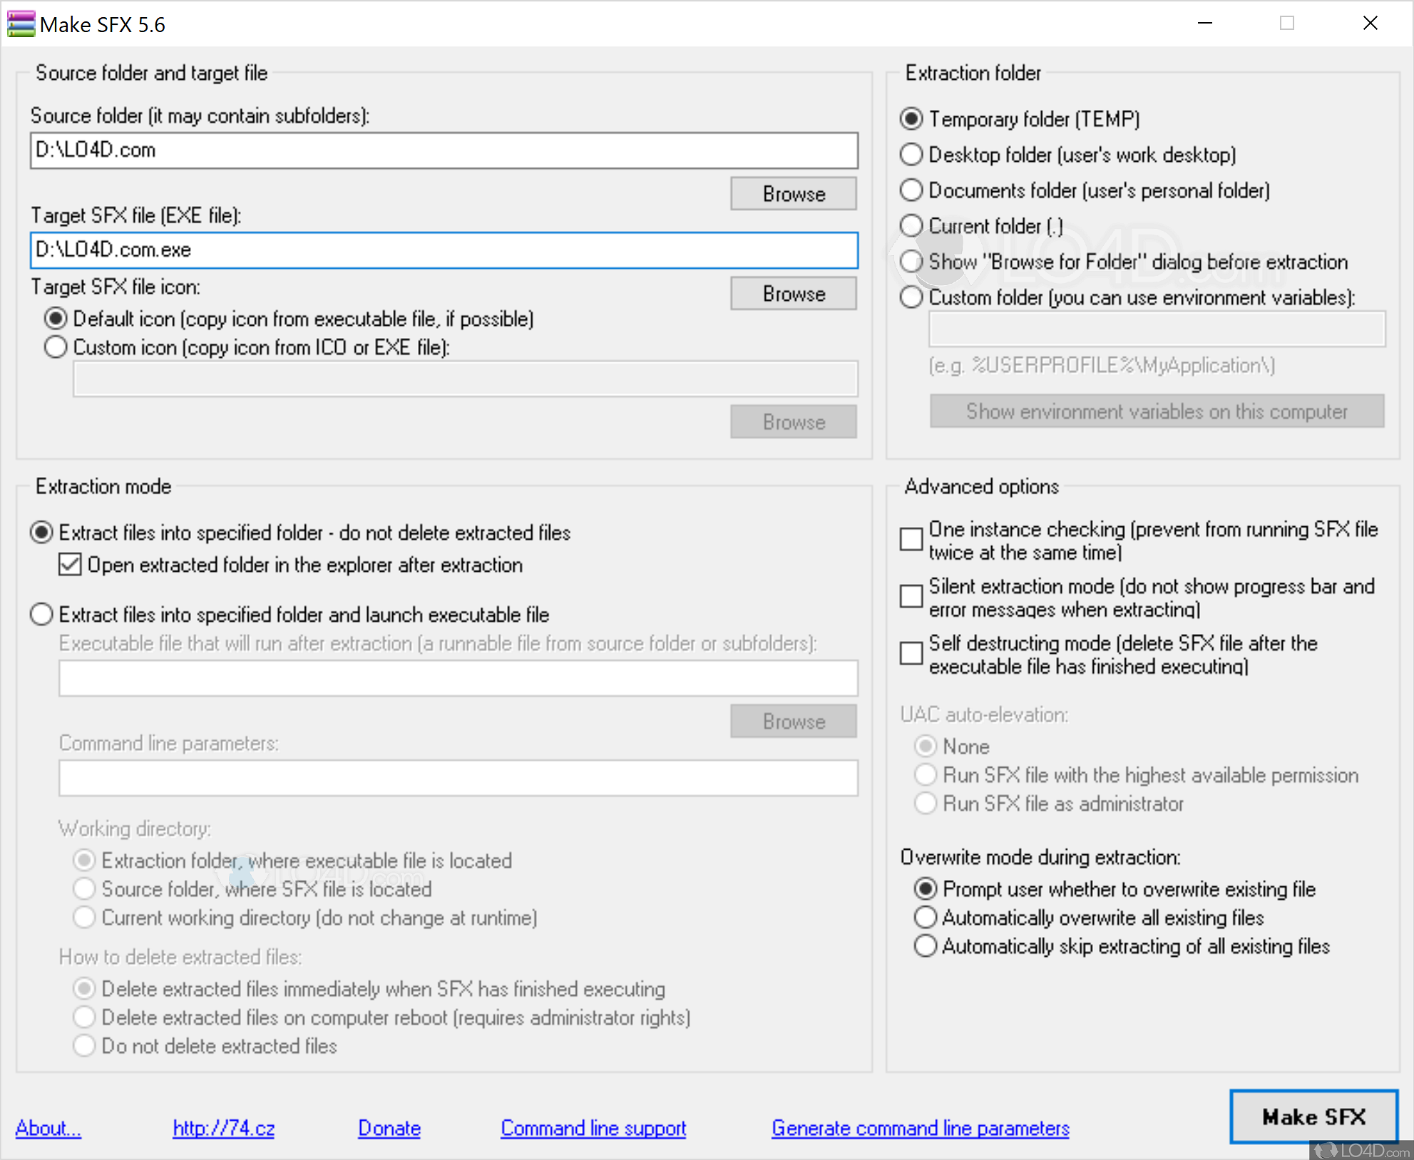Open the http://74.cz website link
The height and width of the screenshot is (1160, 1414).
pos(223,1128)
